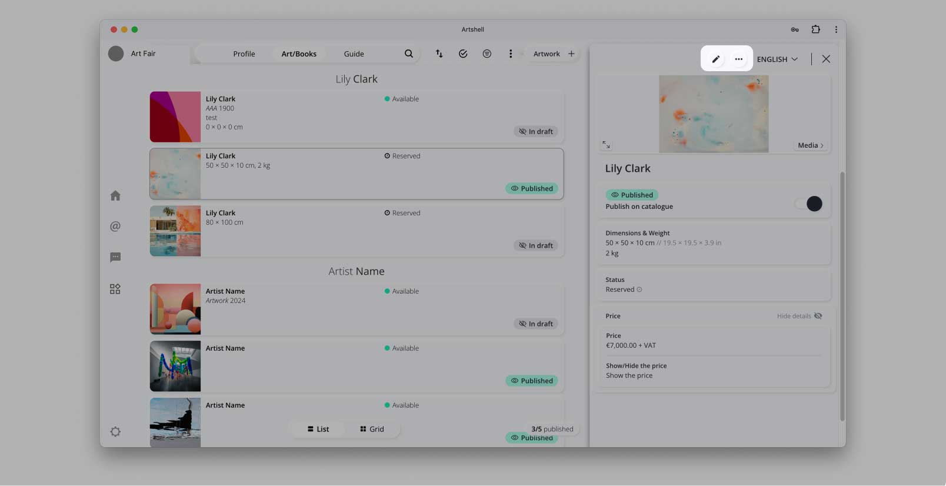Click the sort arrows icon
Image resolution: width=946 pixels, height=486 pixels.
click(x=439, y=54)
